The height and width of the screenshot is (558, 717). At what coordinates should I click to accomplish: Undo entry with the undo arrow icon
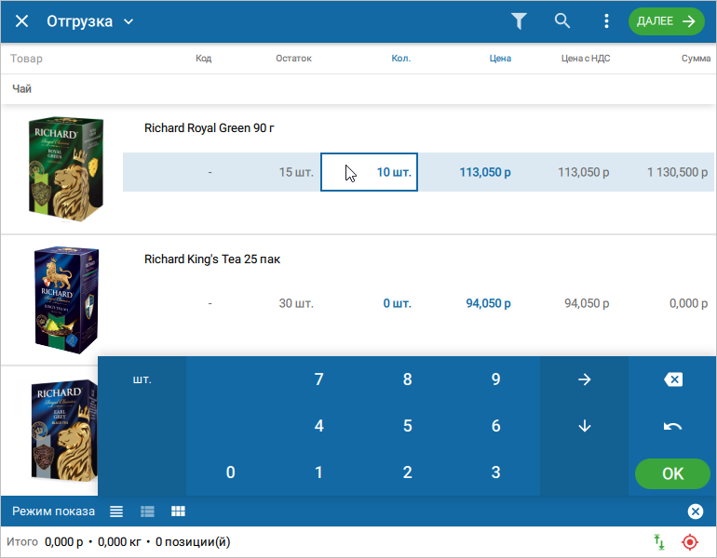pos(672,426)
